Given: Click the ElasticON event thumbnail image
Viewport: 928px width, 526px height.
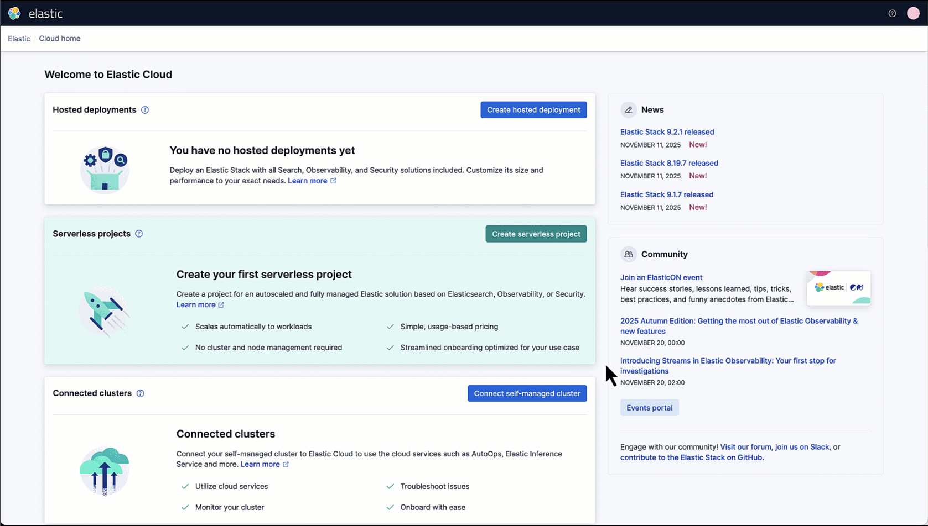Looking at the screenshot, I should coord(838,287).
